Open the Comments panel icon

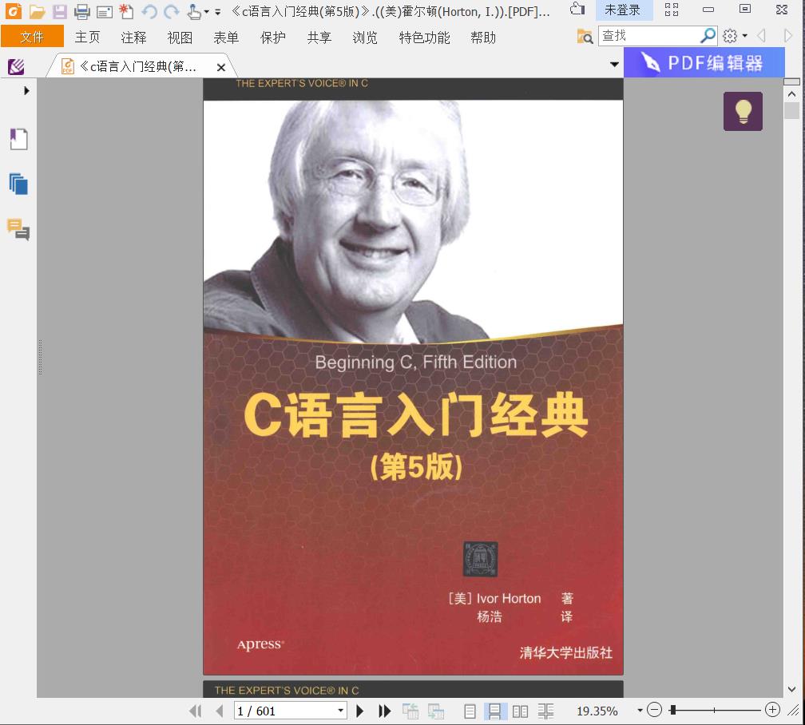click(x=18, y=229)
